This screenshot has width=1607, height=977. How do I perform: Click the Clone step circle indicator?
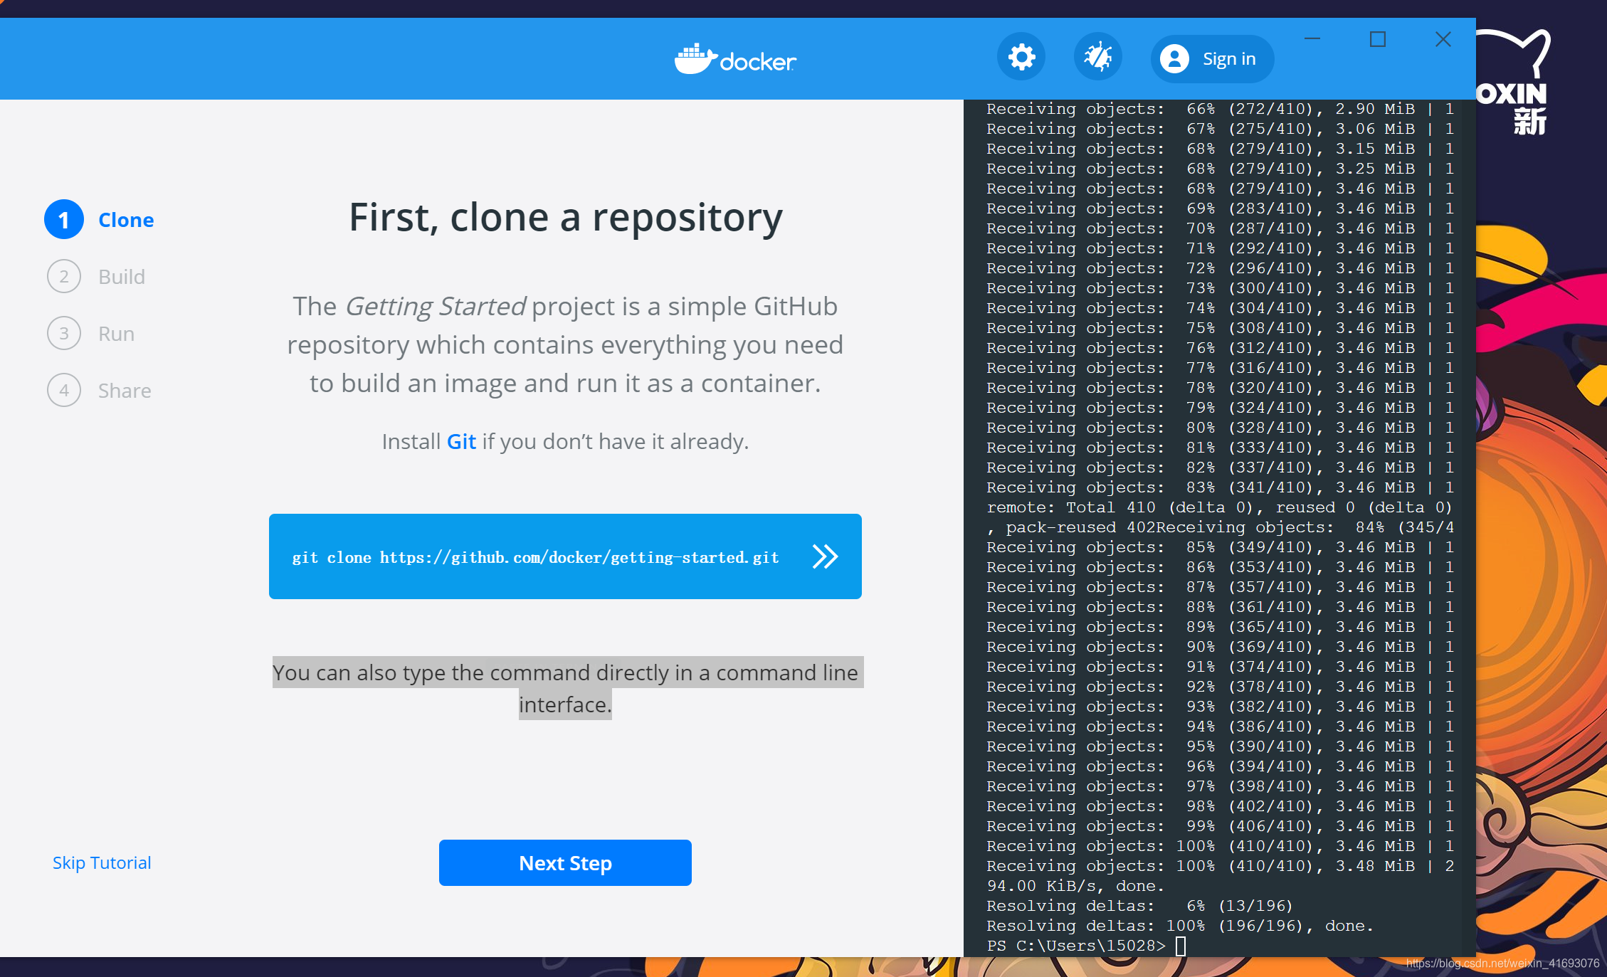[x=64, y=221]
